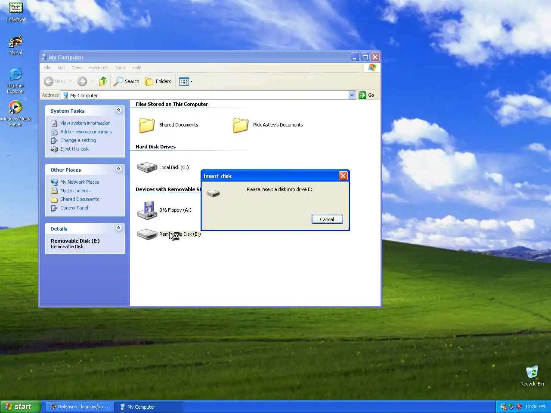Open the Tools menu
The image size is (551, 413).
point(120,68)
